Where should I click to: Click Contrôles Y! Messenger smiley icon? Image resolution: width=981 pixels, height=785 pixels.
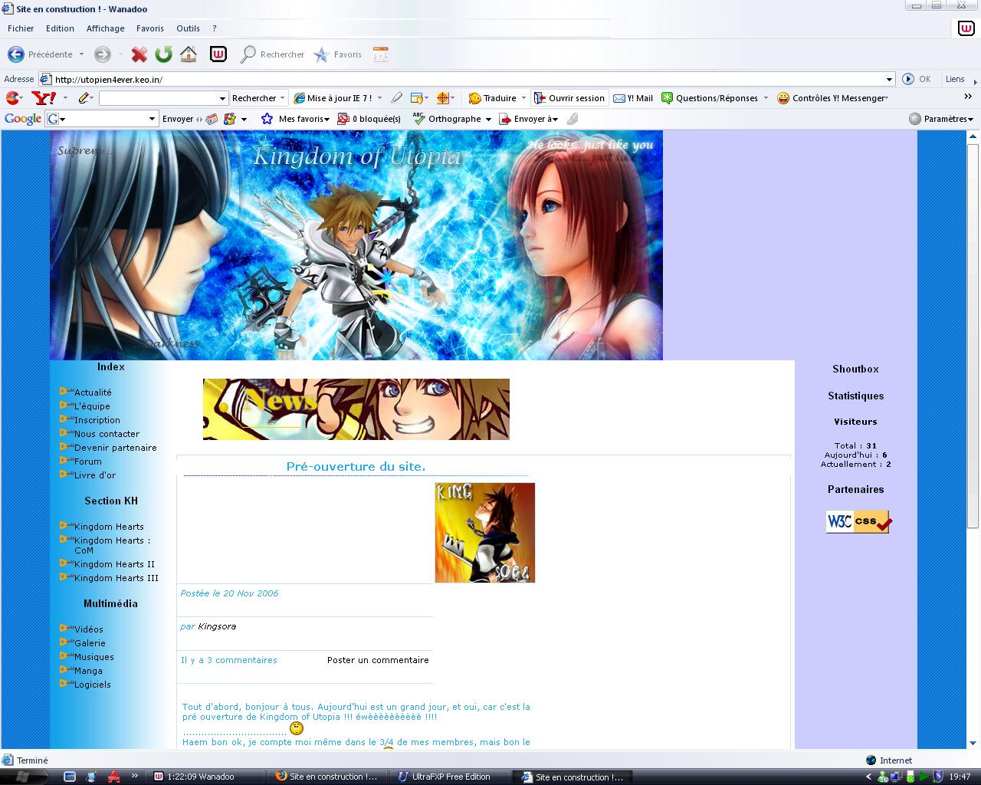783,98
